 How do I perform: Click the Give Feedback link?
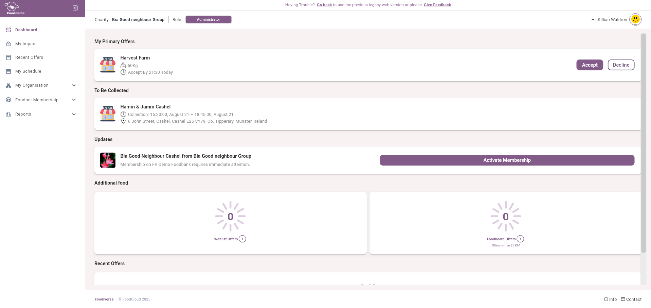click(x=437, y=5)
